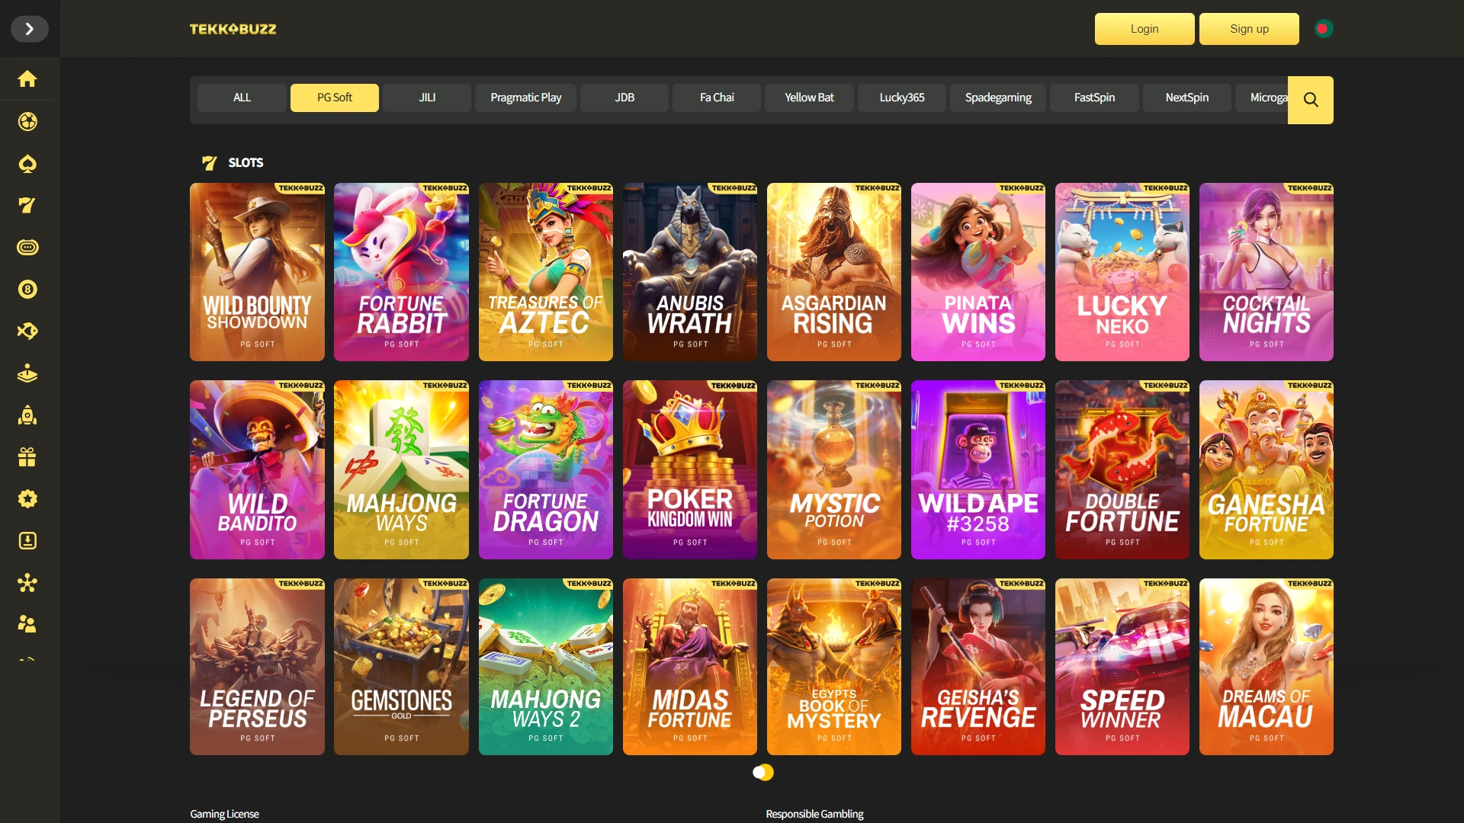Open VIP rewards via the star badge icon
The width and height of the screenshot is (1464, 823).
pos(27,499)
